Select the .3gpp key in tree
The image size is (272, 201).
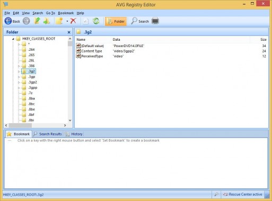[x=33, y=88]
